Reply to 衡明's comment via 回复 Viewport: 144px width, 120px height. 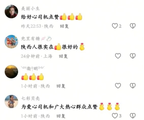click(x=61, y=86)
